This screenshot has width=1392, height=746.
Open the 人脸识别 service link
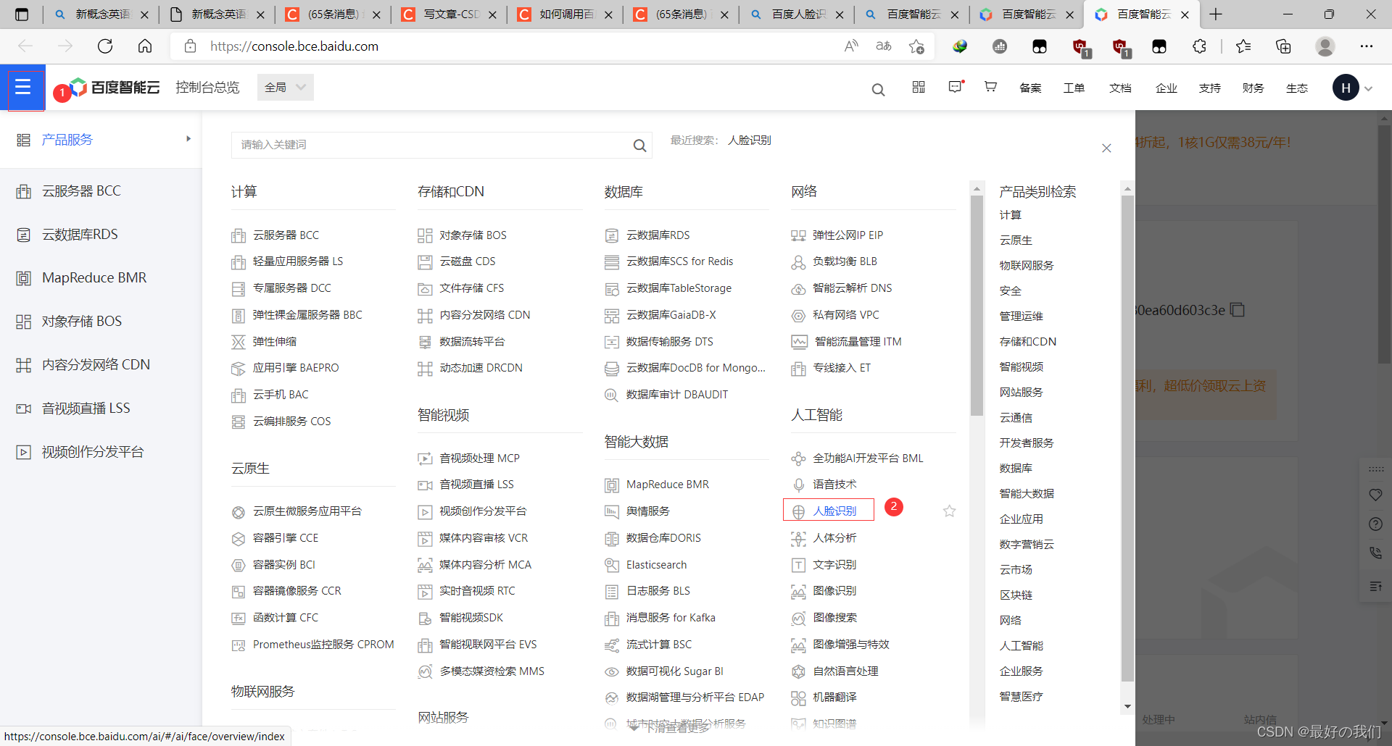pos(835,511)
